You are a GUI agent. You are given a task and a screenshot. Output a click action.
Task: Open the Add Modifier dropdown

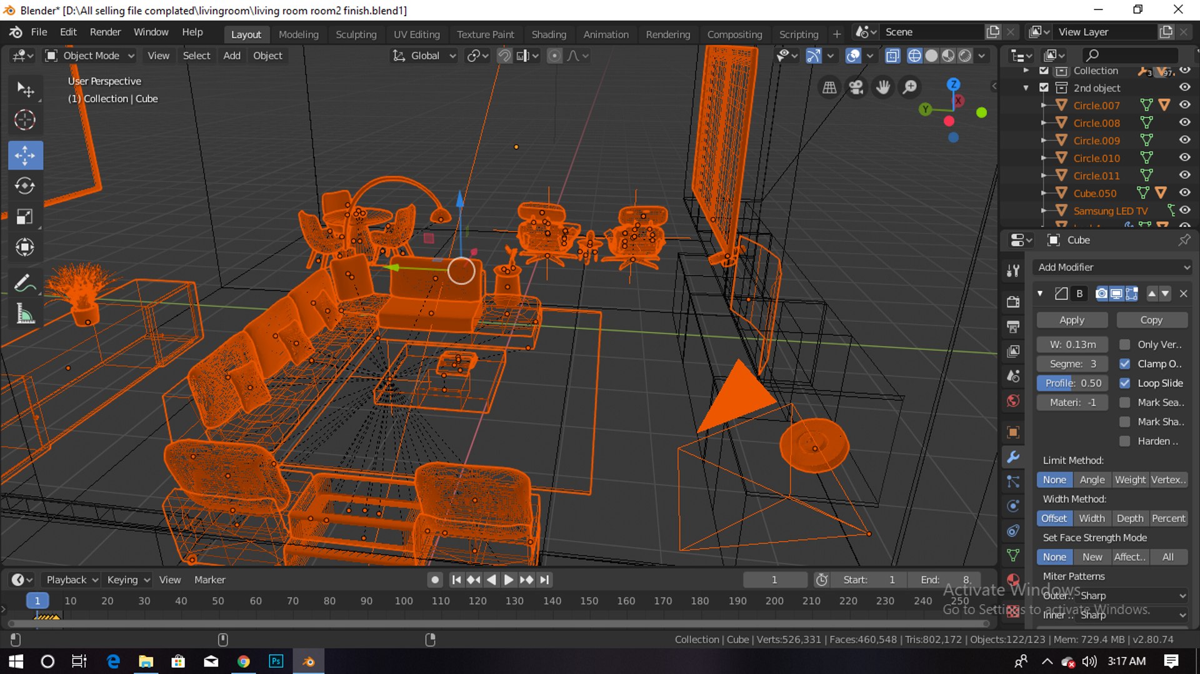[x=1112, y=267]
